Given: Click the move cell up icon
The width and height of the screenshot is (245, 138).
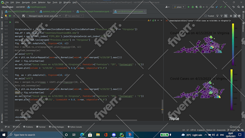Looking at the screenshot, I should [222, 16].
